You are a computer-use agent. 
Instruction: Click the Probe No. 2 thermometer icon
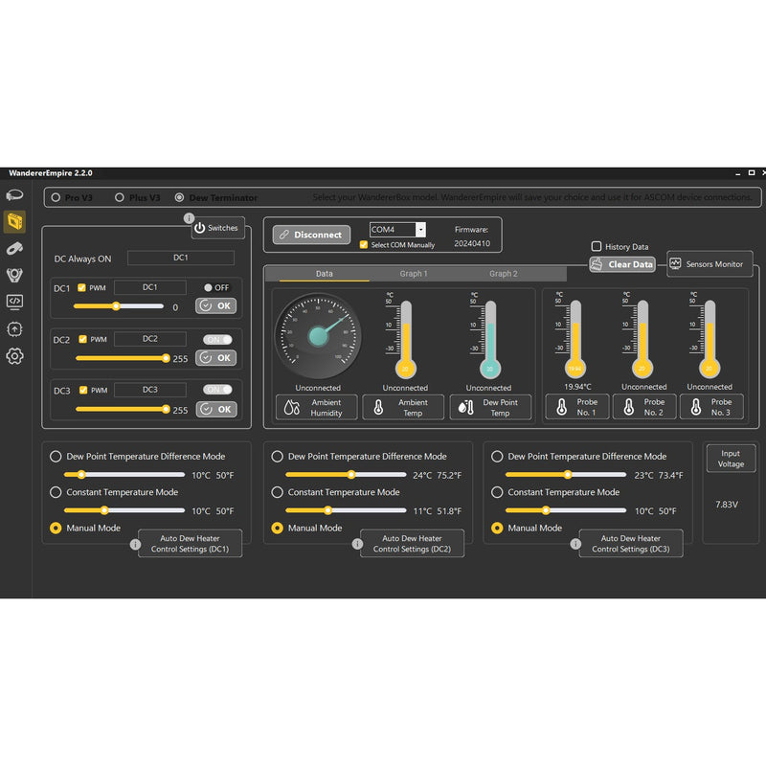(x=629, y=406)
